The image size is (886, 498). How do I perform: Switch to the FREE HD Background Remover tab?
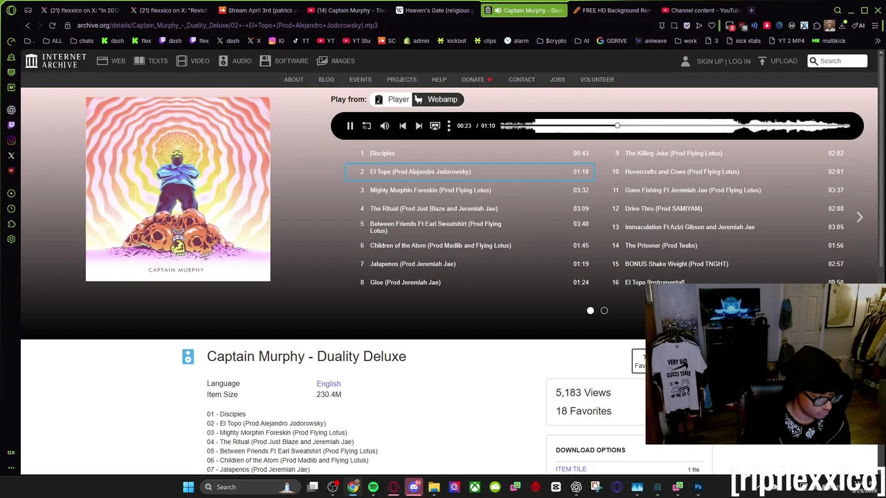point(613,10)
